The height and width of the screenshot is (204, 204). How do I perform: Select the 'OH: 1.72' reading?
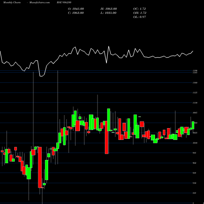(140, 13)
